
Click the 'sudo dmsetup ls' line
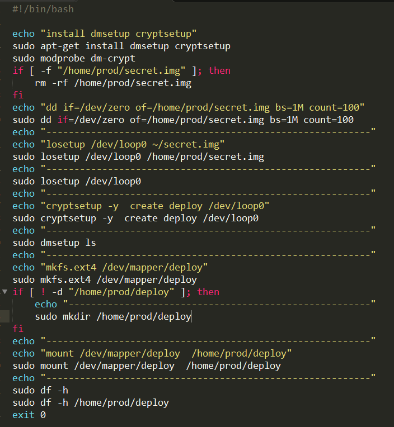pyautogui.click(x=54, y=243)
